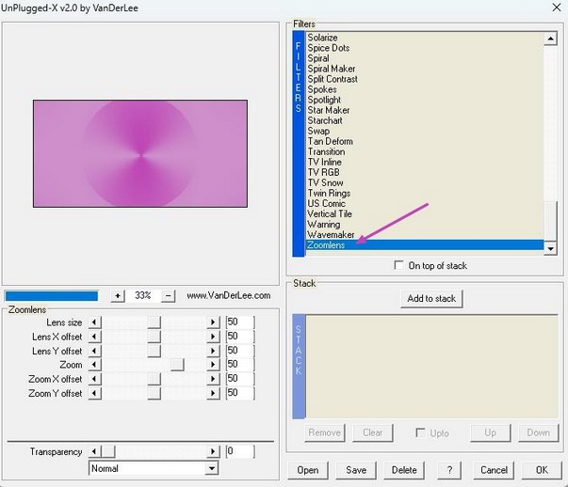Click the Save button
568x487 pixels.
(356, 470)
